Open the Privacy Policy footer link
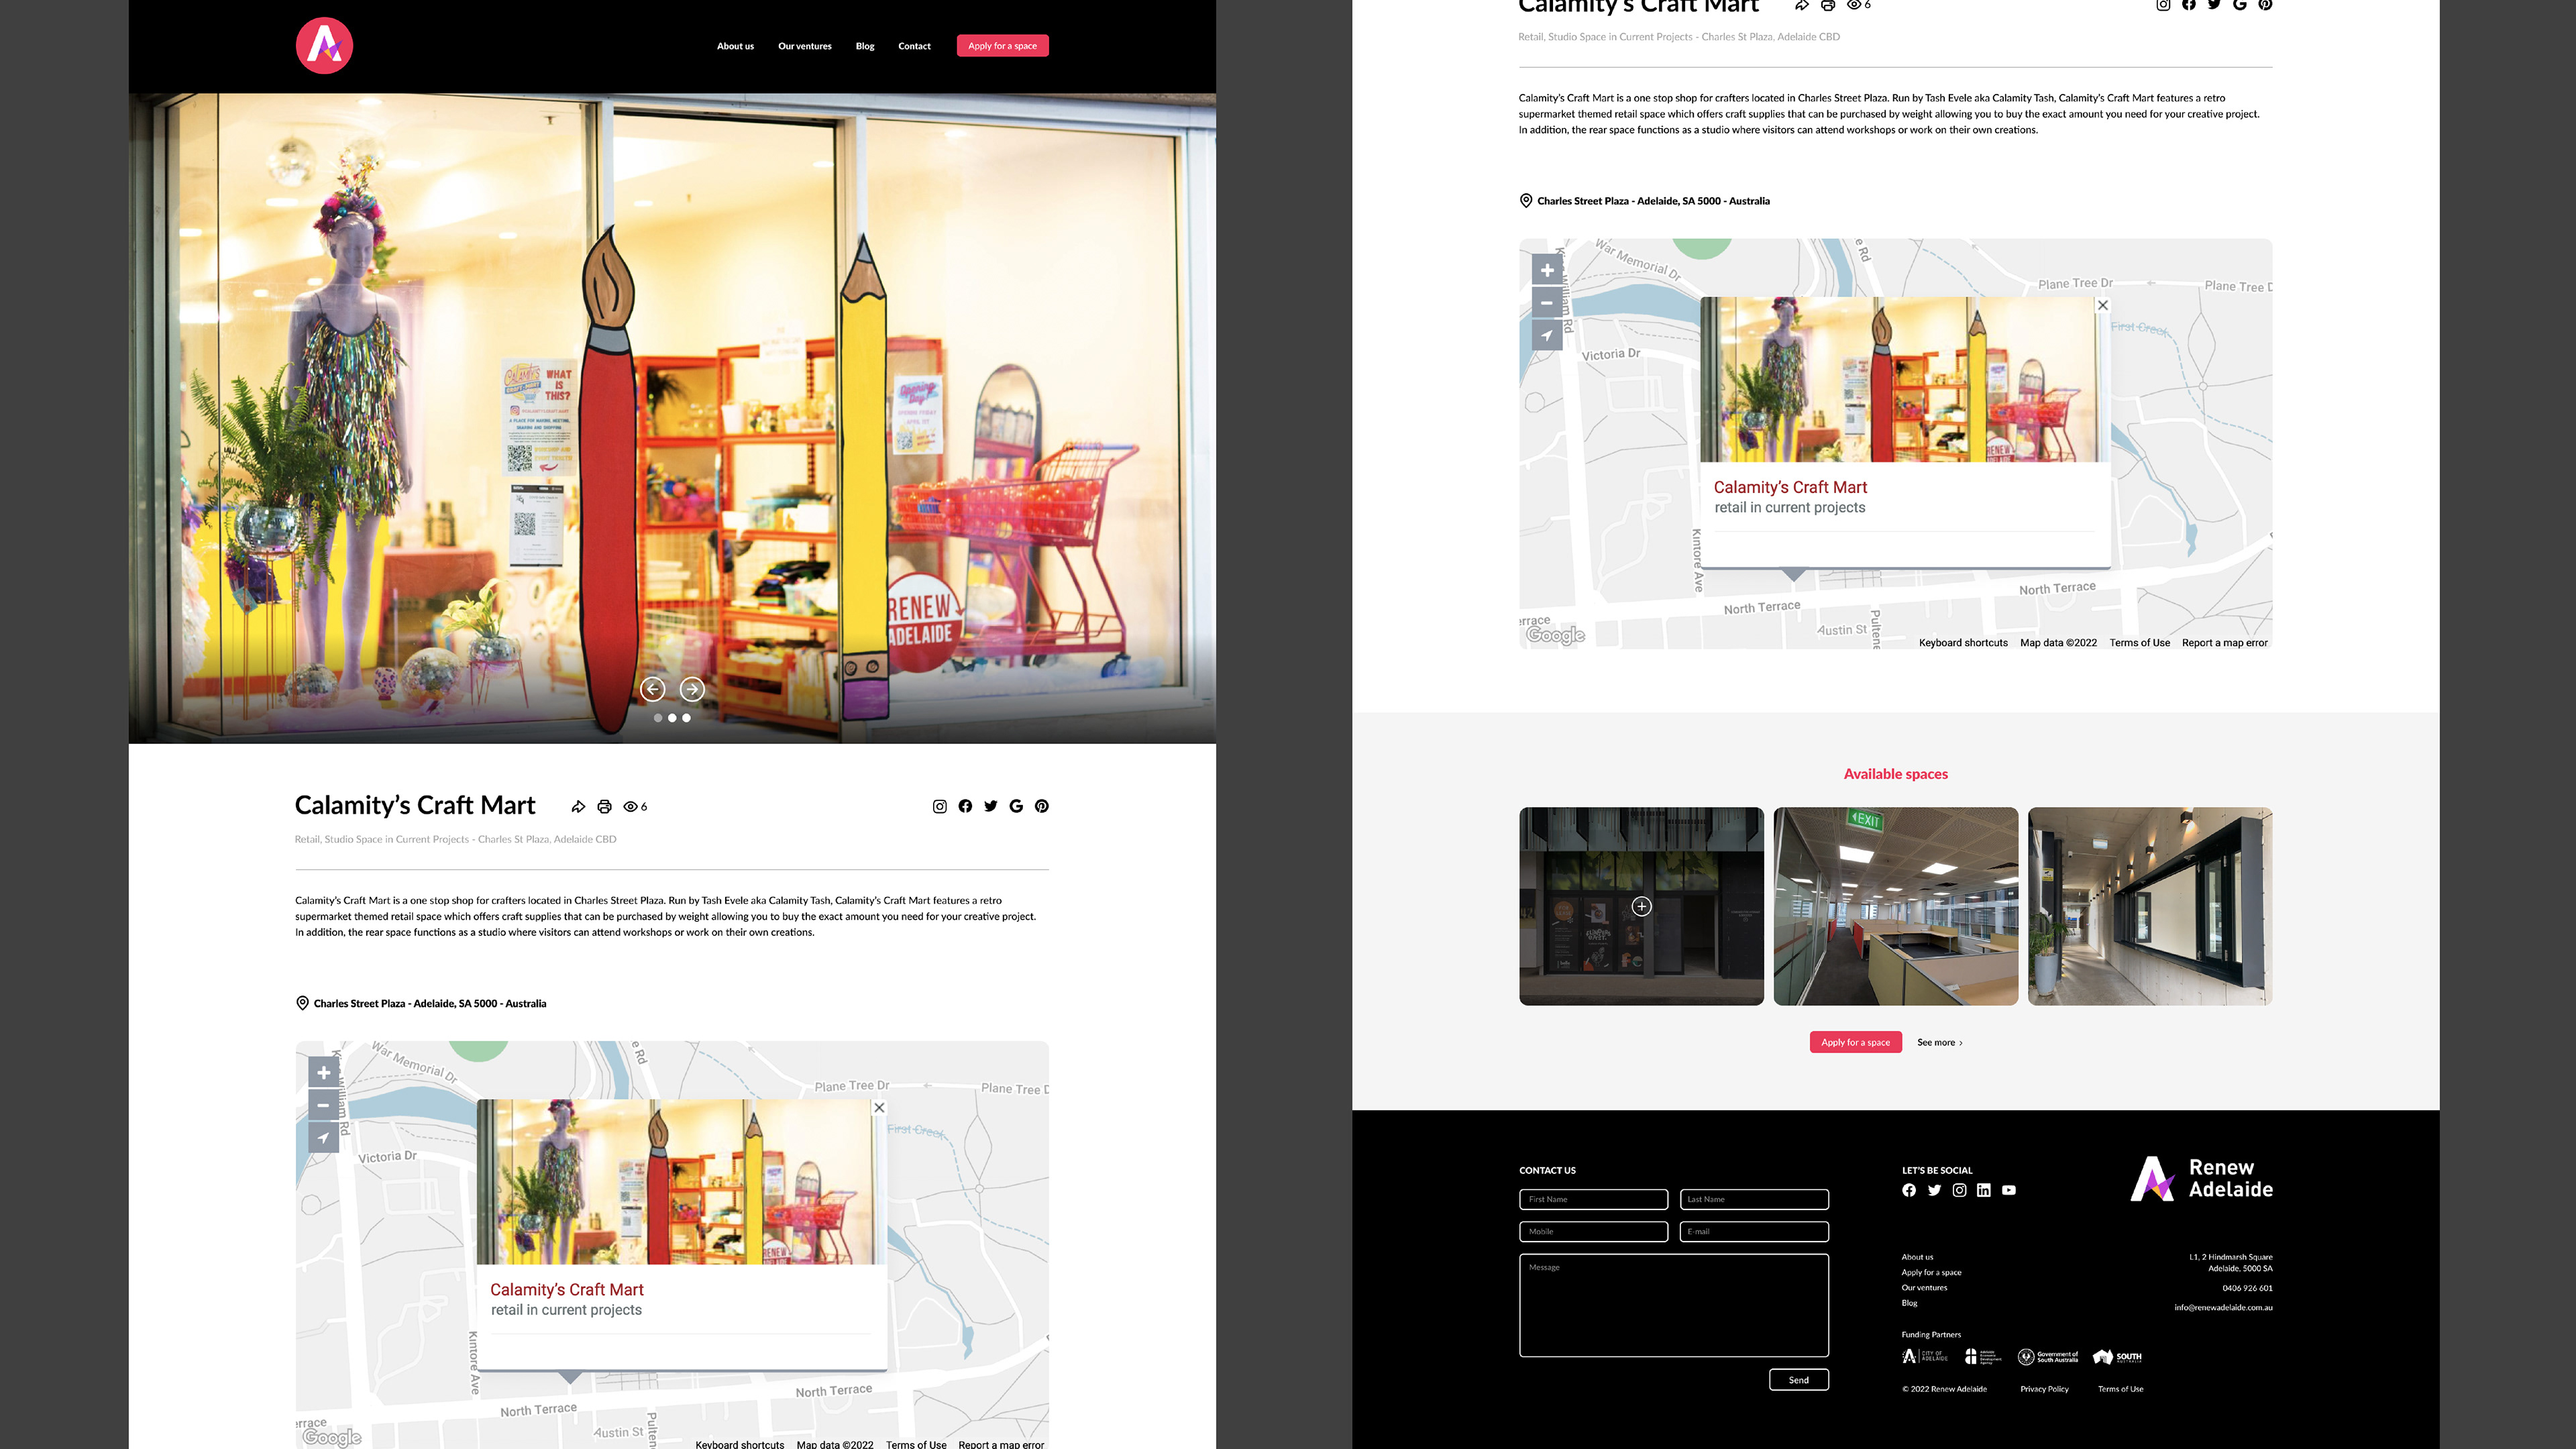The height and width of the screenshot is (1449, 2576). pos(2044,1389)
